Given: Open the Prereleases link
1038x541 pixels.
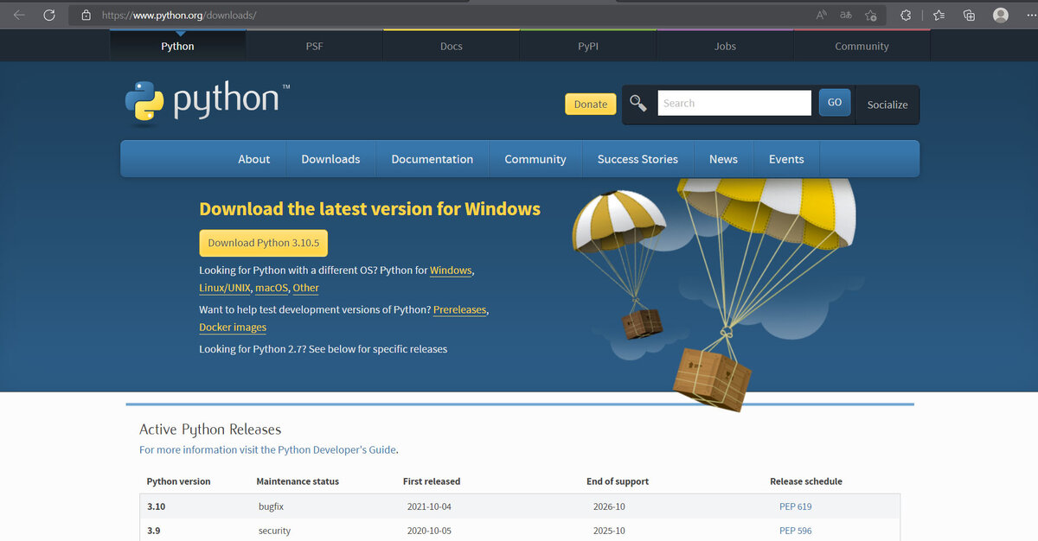Looking at the screenshot, I should (460, 309).
